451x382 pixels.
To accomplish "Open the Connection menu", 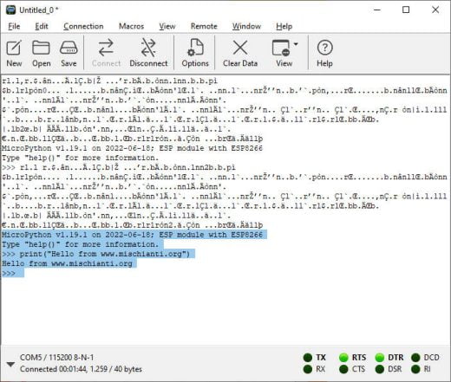I will (x=83, y=26).
